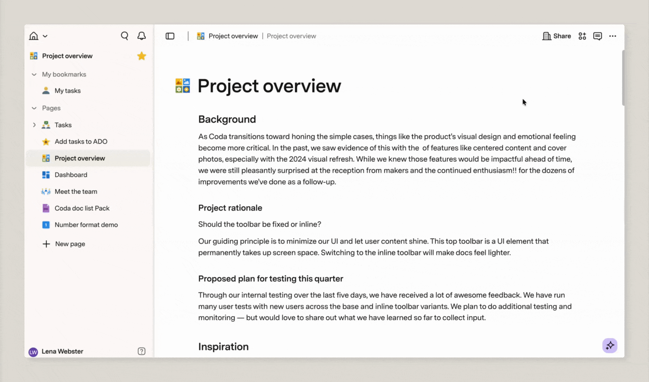Open Number format demo page
The width and height of the screenshot is (649, 382).
86,225
